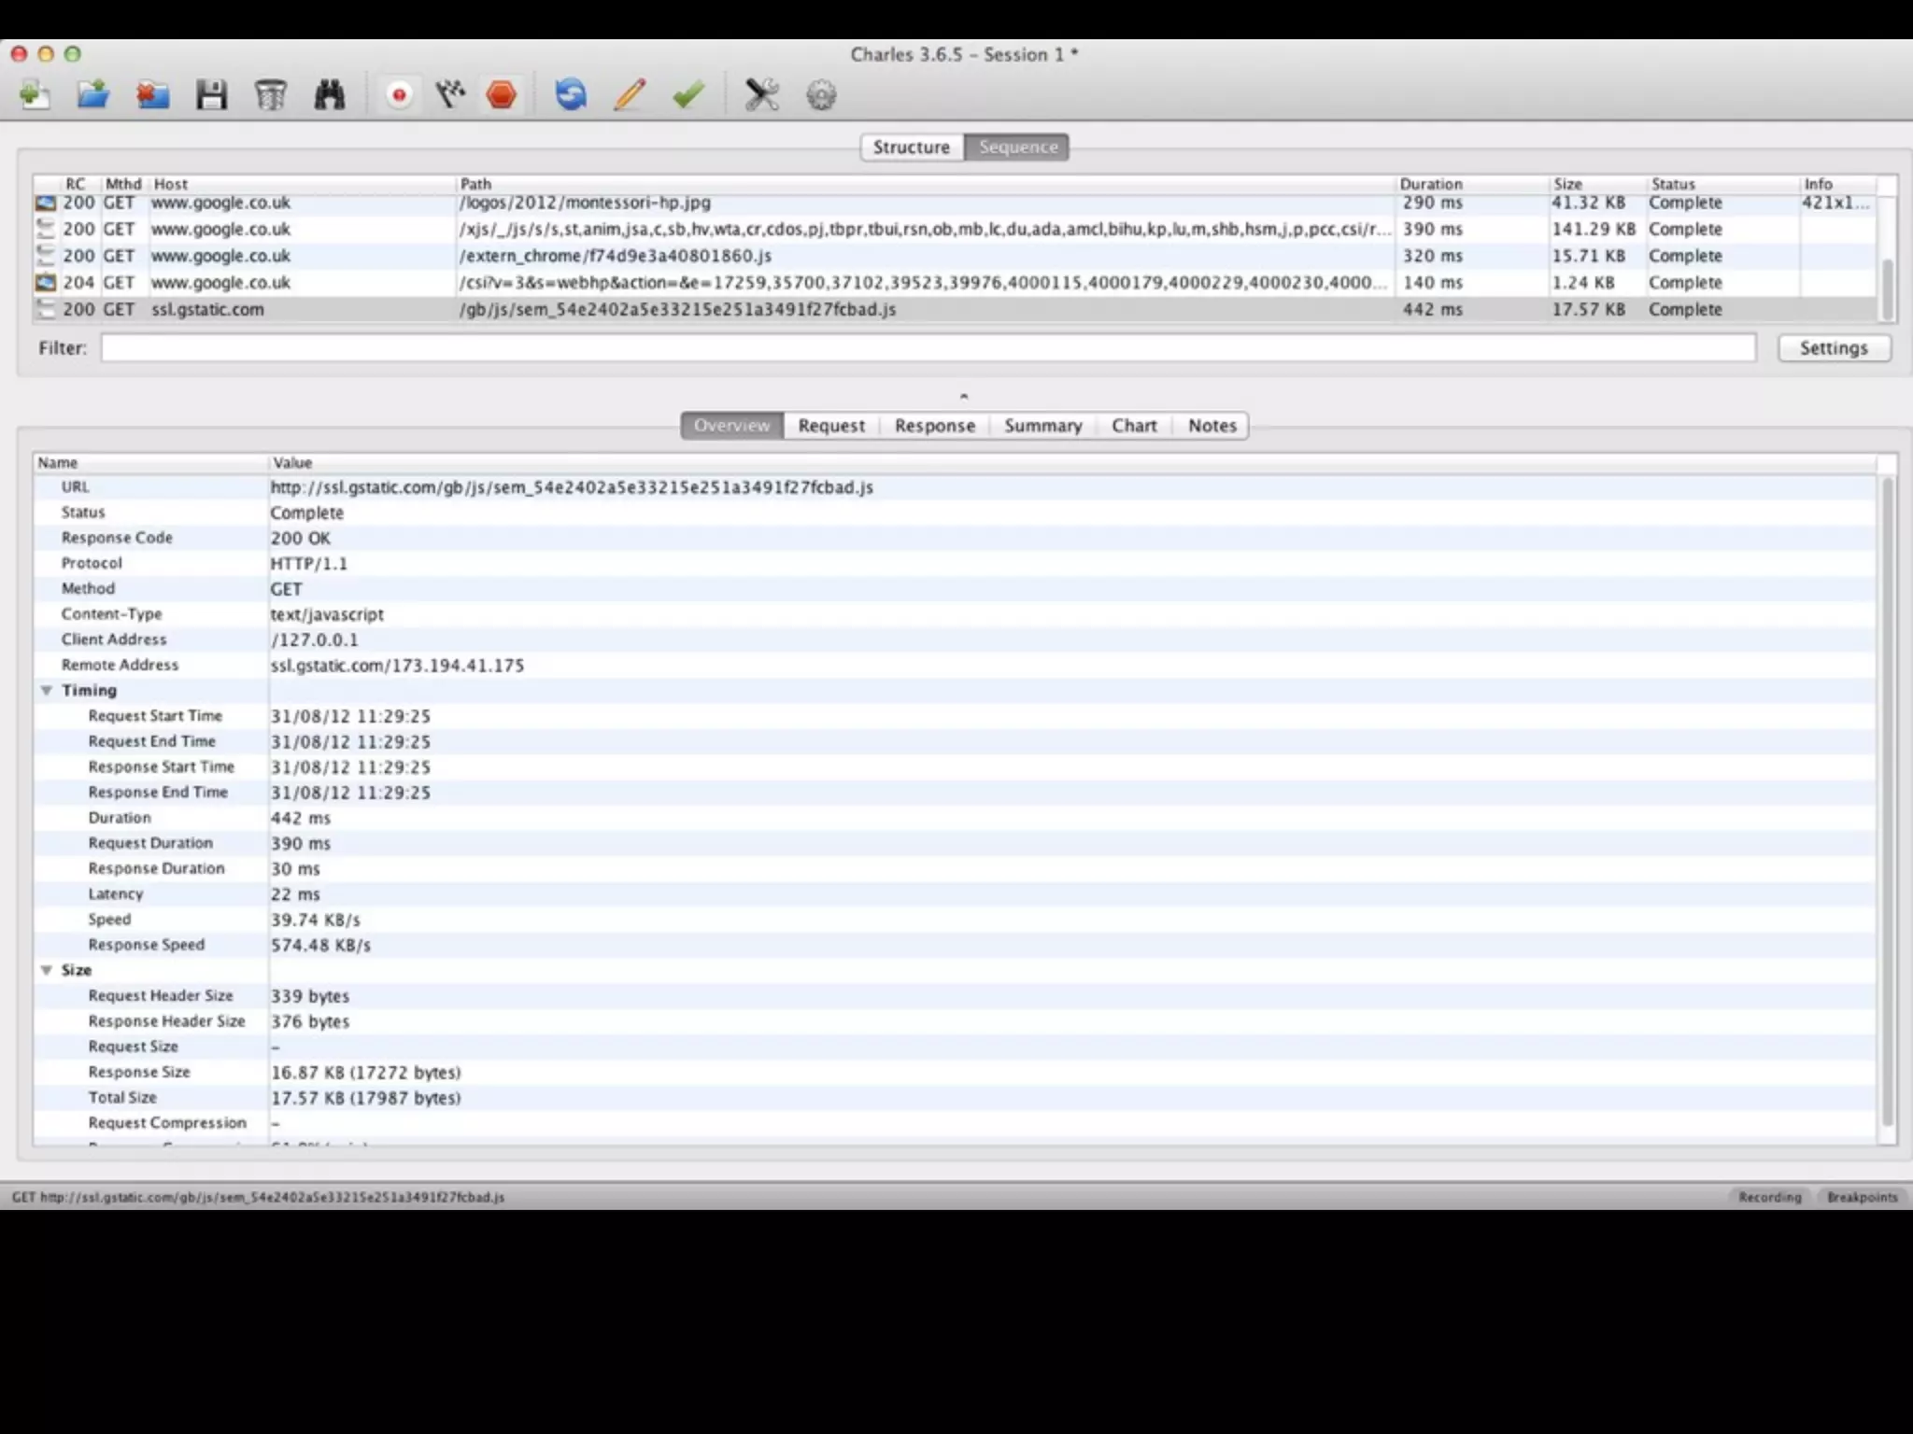
Task: Collapse the Timing section triangle
Action: pyautogui.click(x=46, y=691)
